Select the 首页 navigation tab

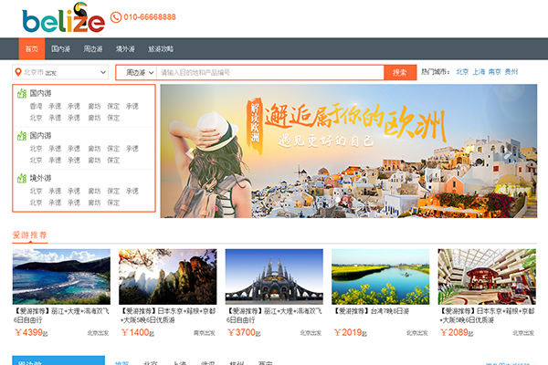coord(32,48)
